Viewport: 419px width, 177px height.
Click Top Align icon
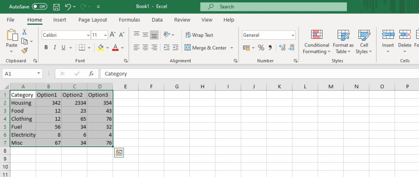pyautogui.click(x=137, y=35)
